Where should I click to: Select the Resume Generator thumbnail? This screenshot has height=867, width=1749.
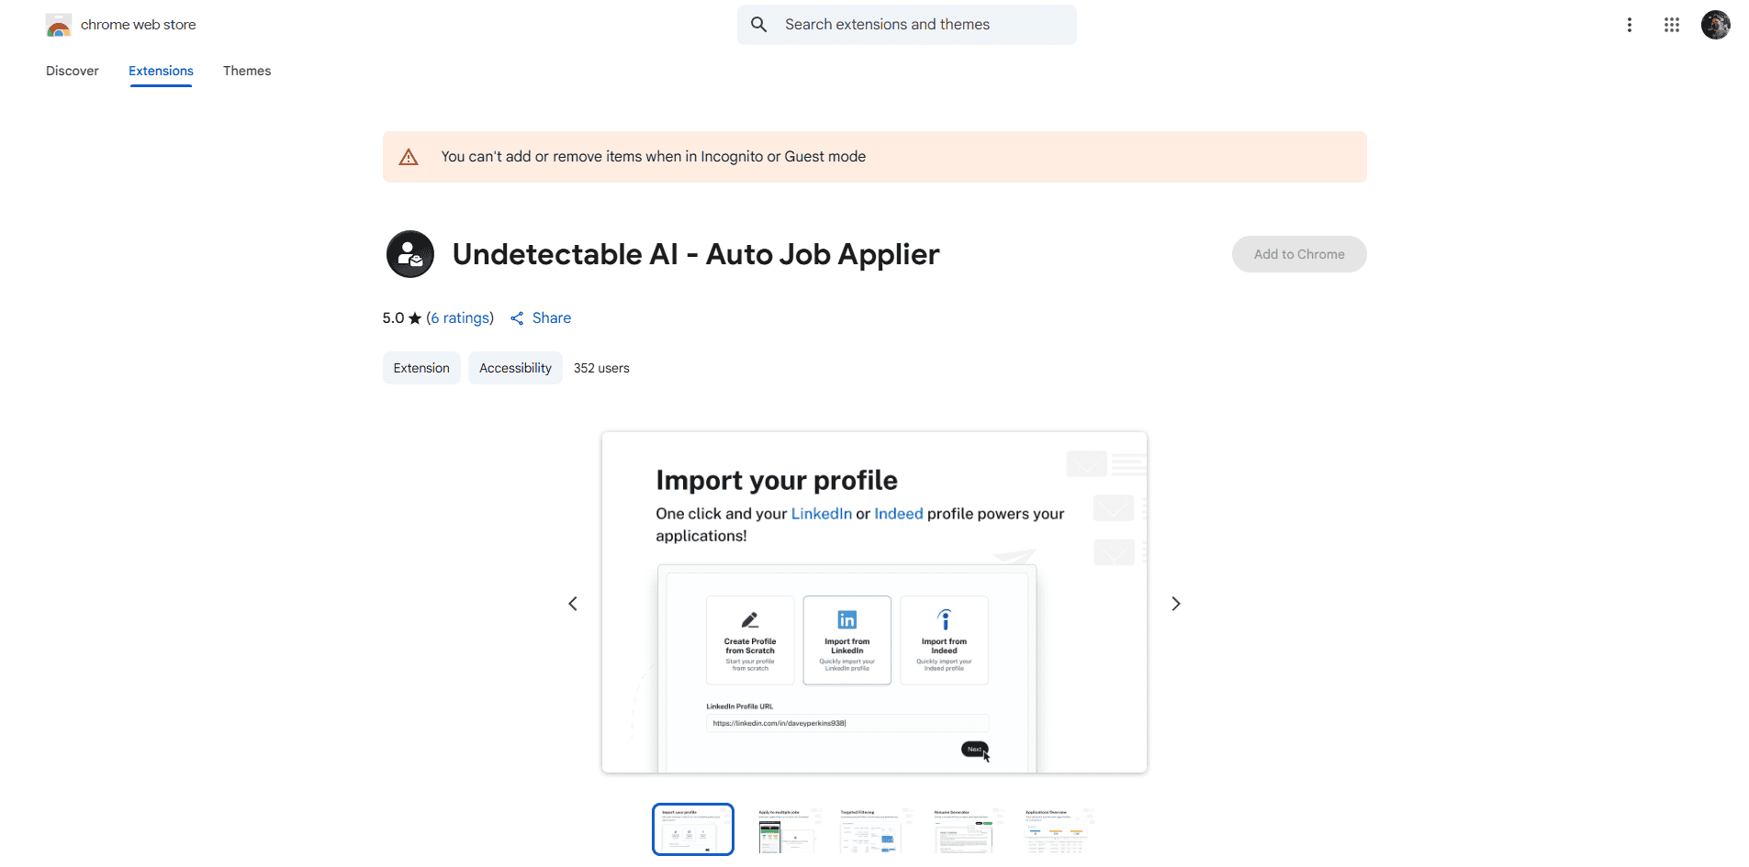pos(966,829)
